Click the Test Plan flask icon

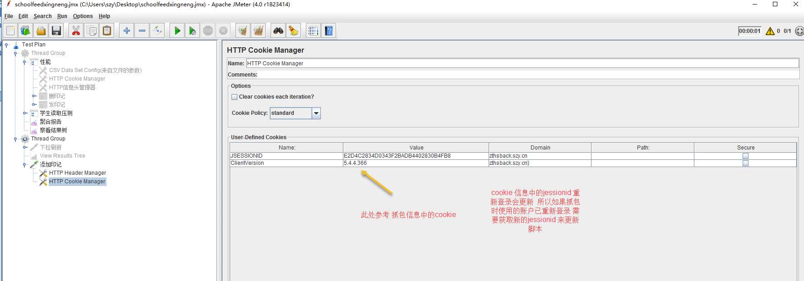click(16, 45)
